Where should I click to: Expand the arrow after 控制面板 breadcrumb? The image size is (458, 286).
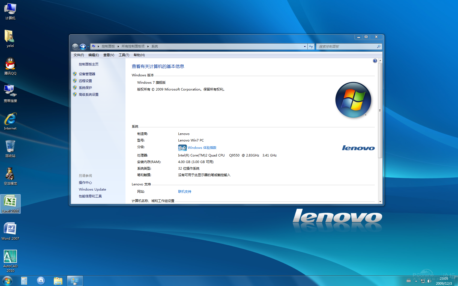[x=118, y=47]
